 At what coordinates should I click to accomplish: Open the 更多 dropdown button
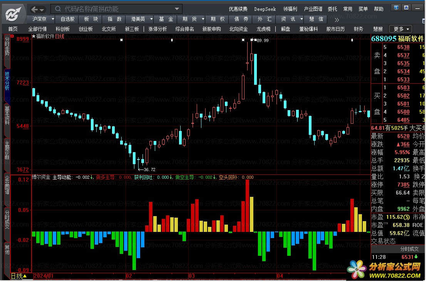[x=401, y=29]
